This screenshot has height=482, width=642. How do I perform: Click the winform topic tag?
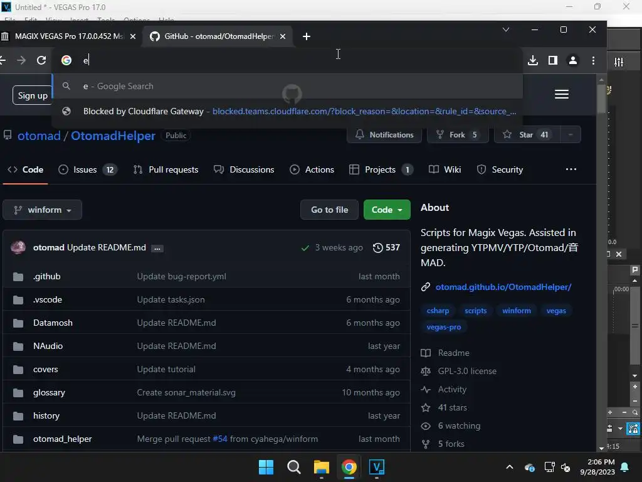517,311
